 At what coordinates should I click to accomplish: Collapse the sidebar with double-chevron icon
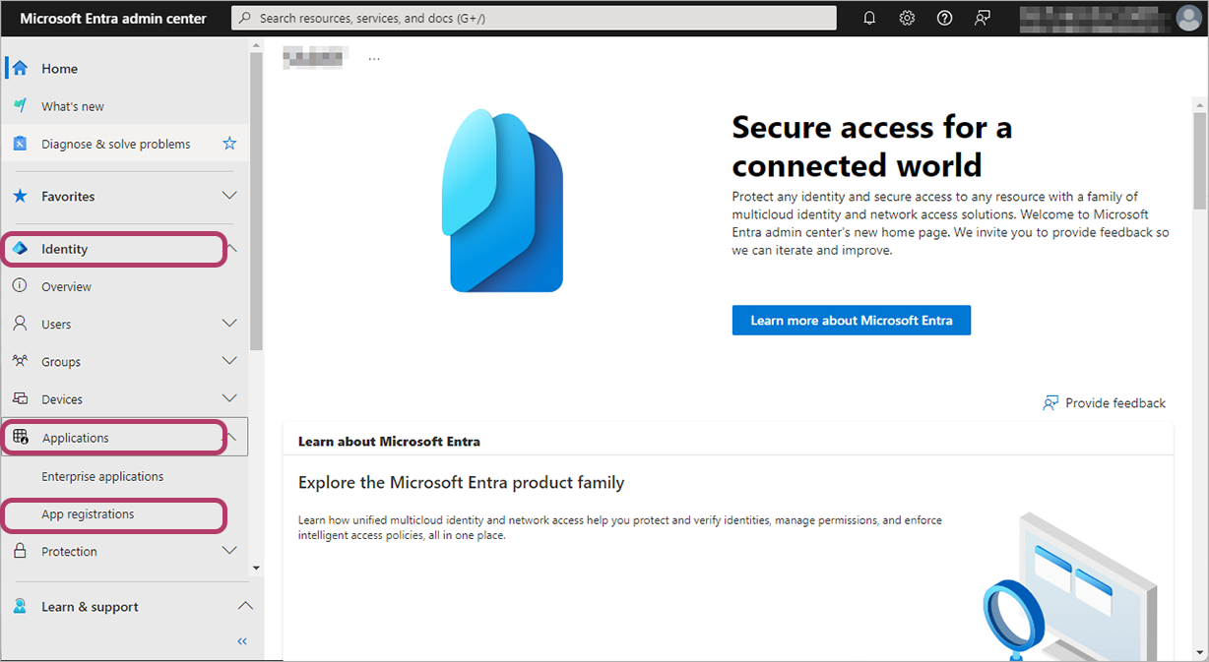click(x=242, y=641)
